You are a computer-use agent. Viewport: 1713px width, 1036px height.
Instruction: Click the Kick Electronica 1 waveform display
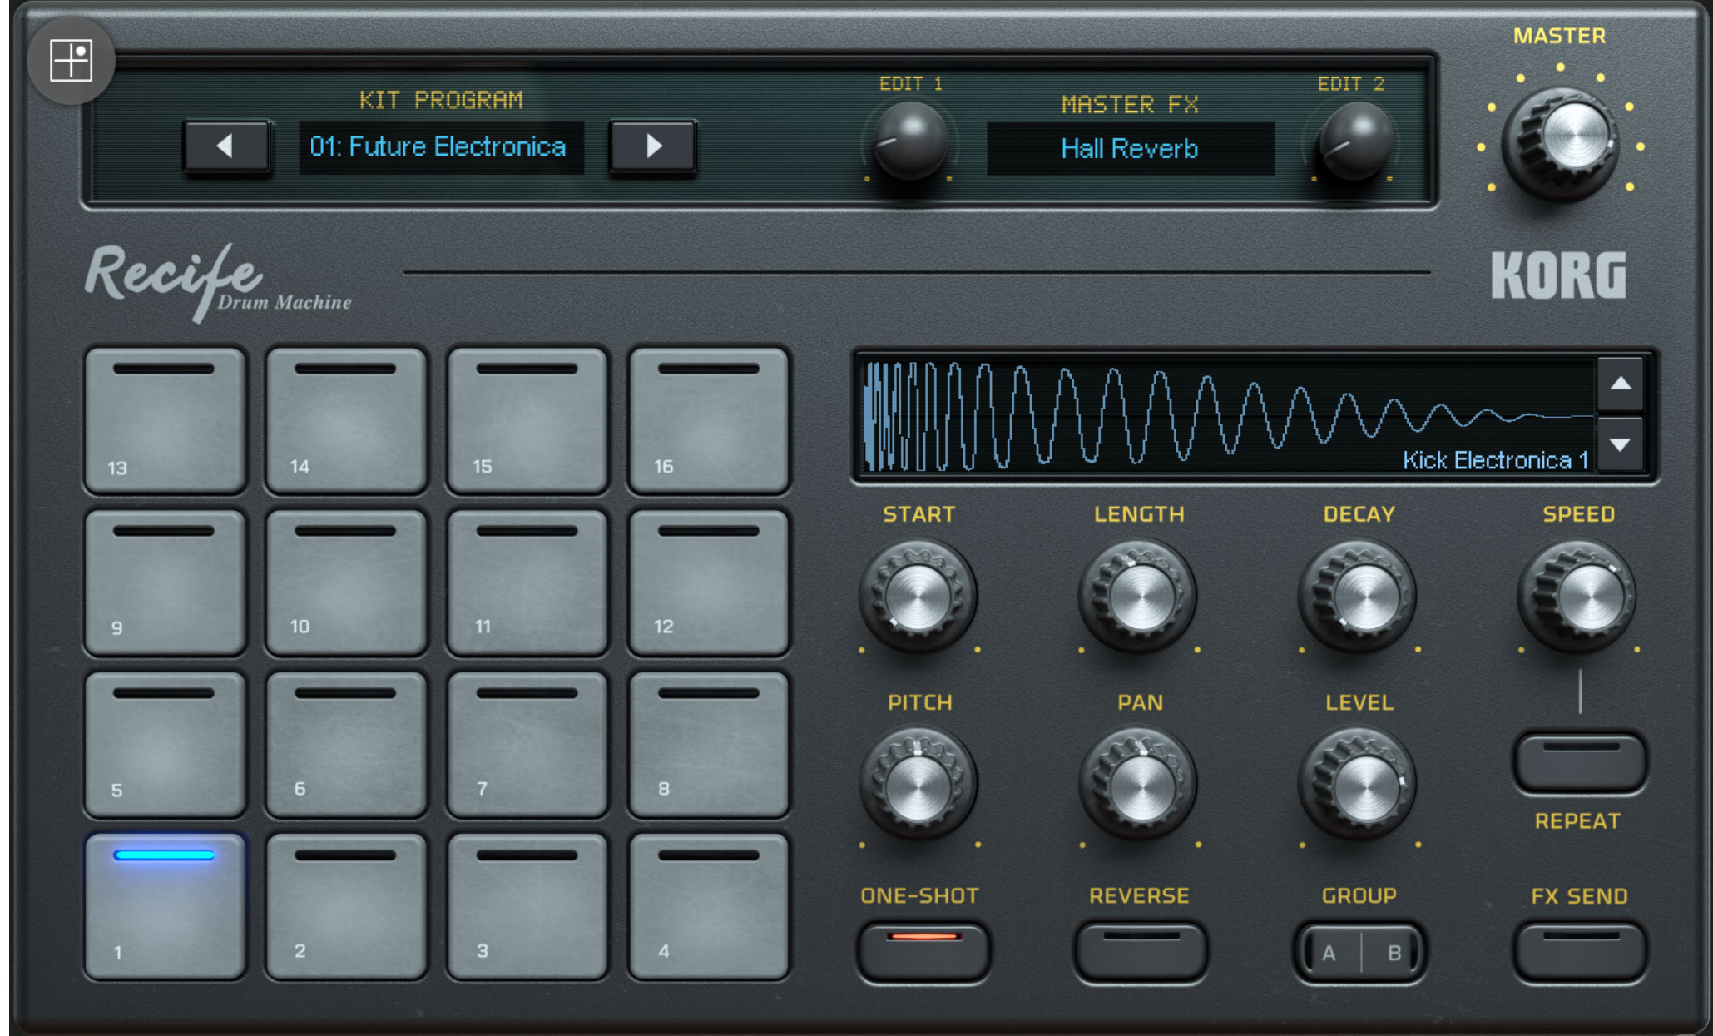(x=1227, y=415)
